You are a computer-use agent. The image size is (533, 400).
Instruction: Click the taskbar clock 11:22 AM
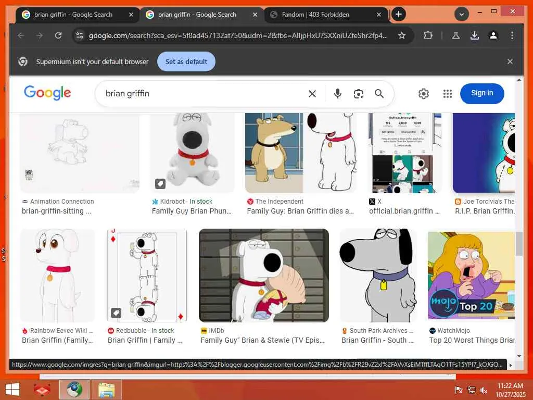[x=510, y=390]
